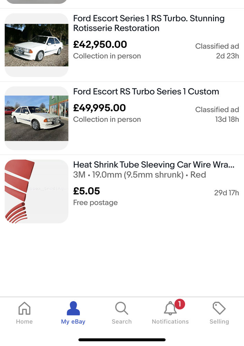Open Heat Shrink Tube Sleeving listing title
Image resolution: width=244 pixels, height=346 pixels.
coord(154,165)
